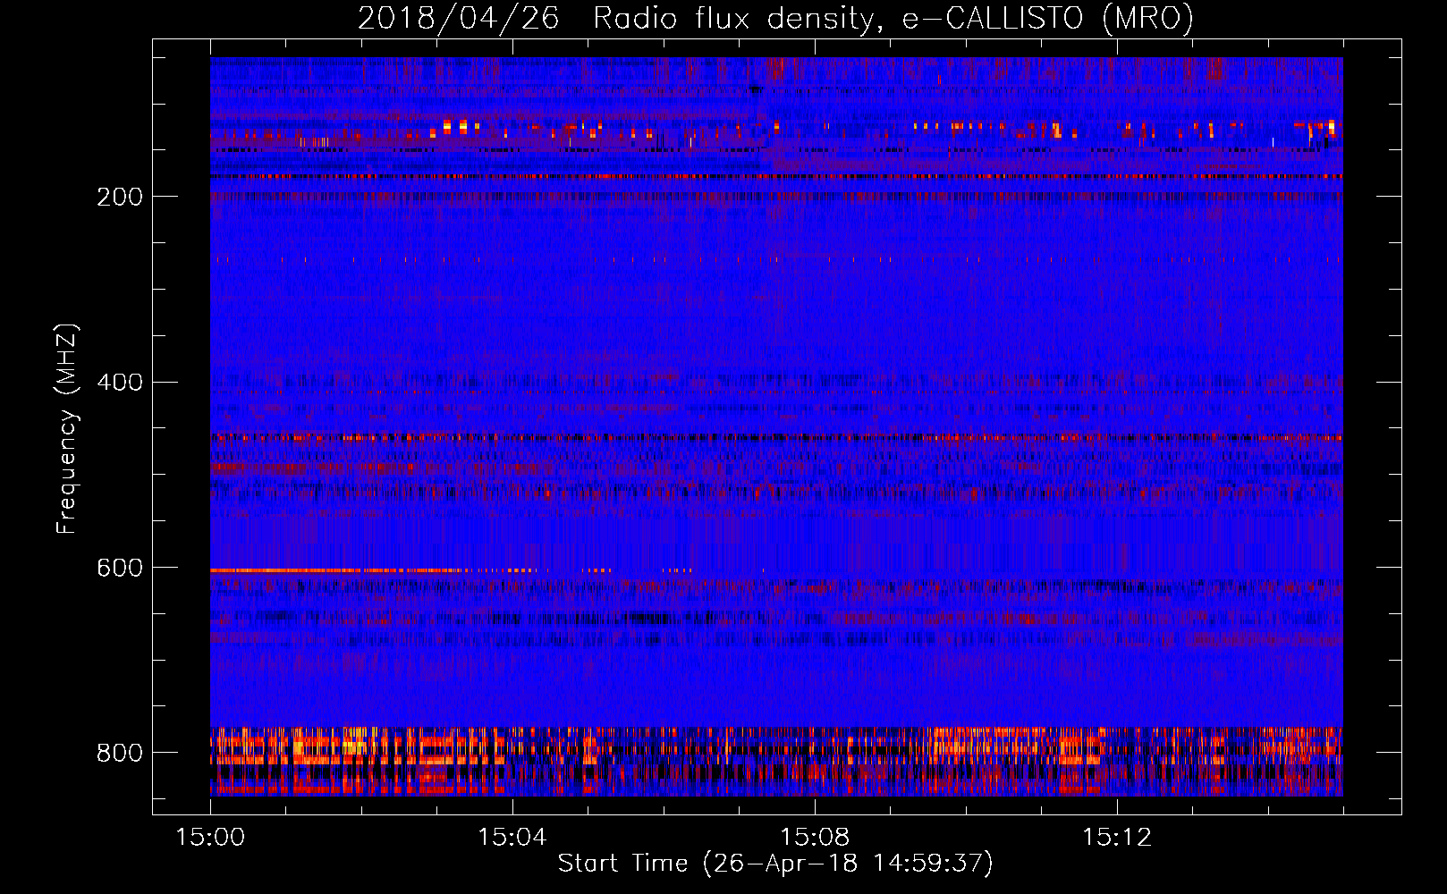Click the 15:04 time tick label
1447x894 pixels.
pyautogui.click(x=512, y=837)
